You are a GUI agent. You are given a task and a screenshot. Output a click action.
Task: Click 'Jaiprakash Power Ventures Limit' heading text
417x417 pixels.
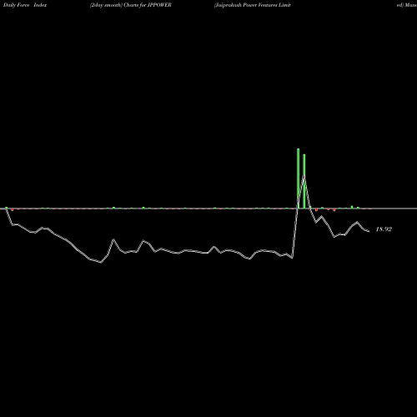click(x=253, y=5)
